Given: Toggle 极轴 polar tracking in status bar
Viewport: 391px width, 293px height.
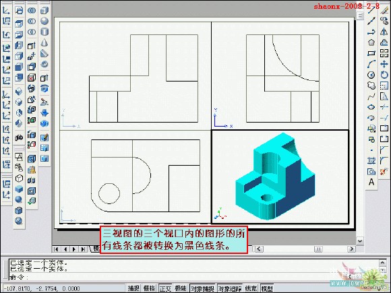Looking at the screenshot, I should coord(181,288).
